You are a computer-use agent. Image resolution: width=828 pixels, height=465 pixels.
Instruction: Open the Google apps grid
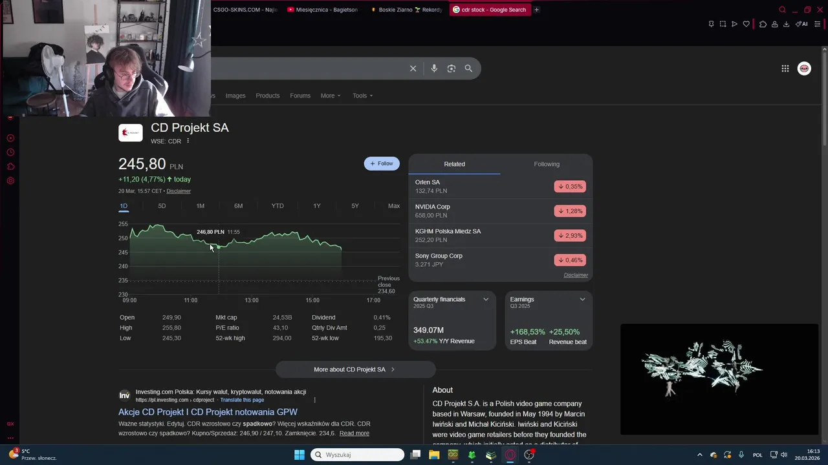785,68
